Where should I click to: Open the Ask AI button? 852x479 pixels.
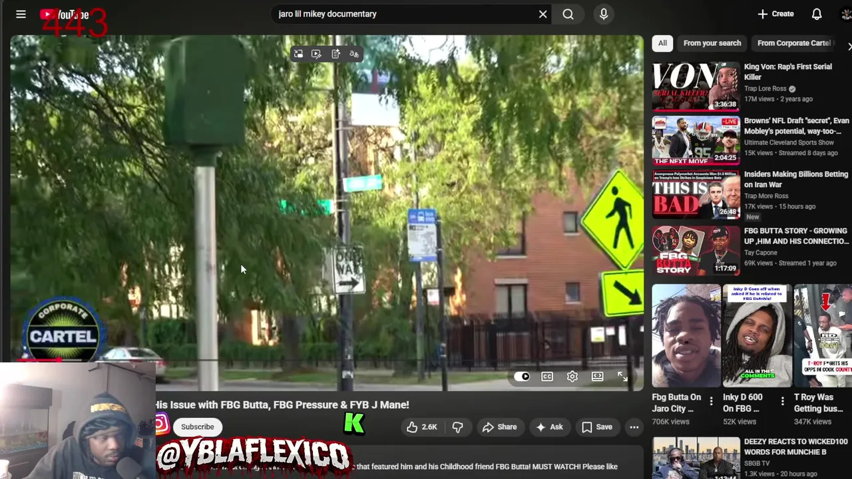550,427
